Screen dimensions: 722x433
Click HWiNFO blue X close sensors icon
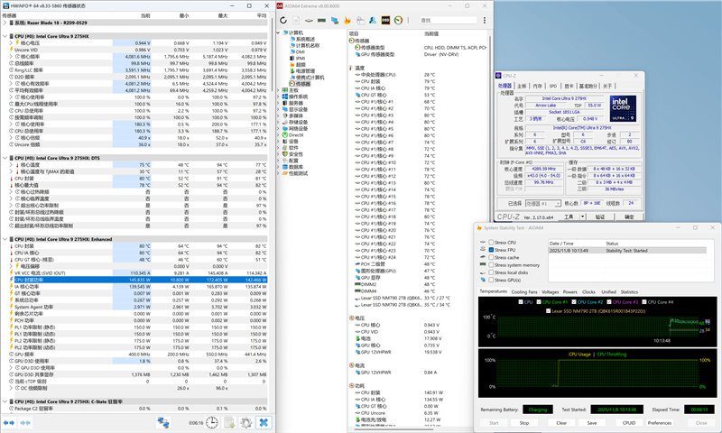click(x=262, y=421)
